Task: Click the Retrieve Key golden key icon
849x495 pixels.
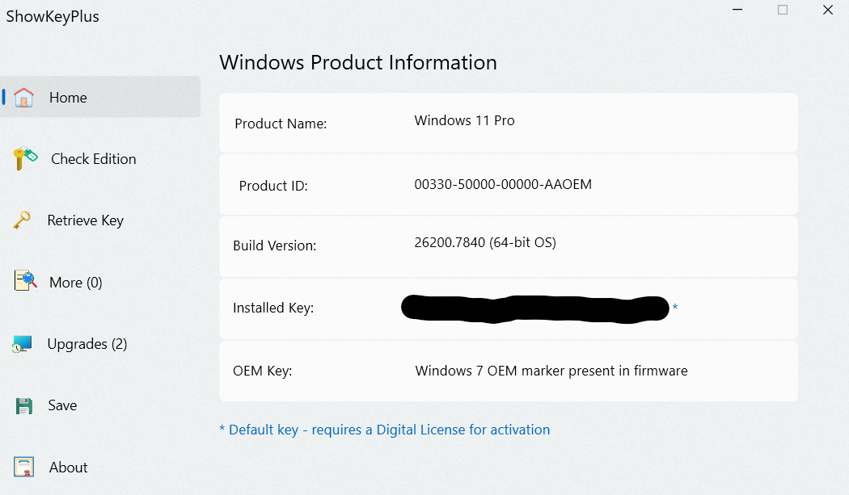Action: 22,220
